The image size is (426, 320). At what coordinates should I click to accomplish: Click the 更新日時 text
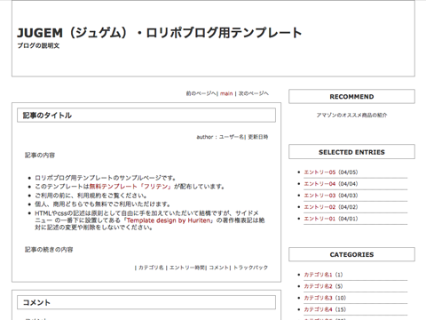[258, 137]
